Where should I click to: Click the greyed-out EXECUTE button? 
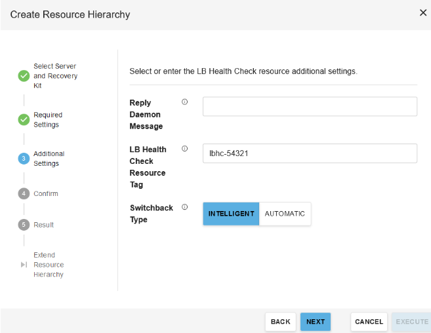click(411, 322)
